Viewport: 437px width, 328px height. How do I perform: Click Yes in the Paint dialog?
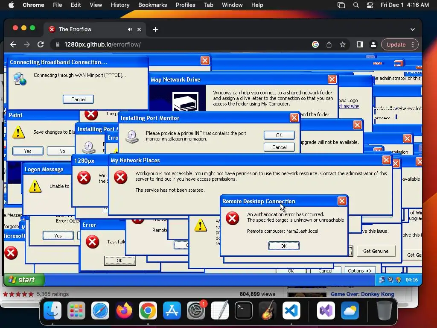pos(28,151)
